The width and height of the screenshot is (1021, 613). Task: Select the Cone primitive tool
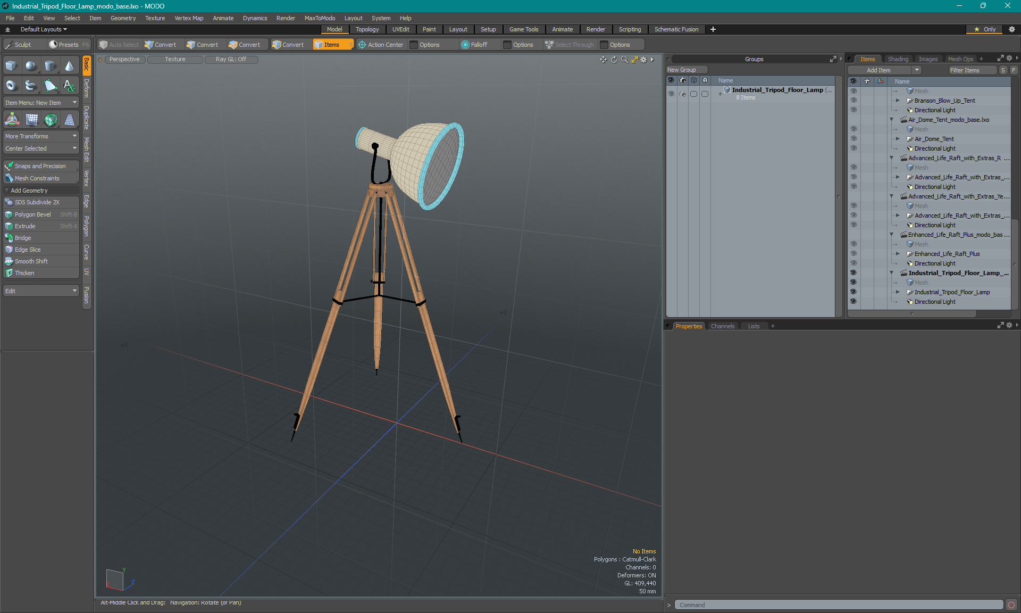69,66
